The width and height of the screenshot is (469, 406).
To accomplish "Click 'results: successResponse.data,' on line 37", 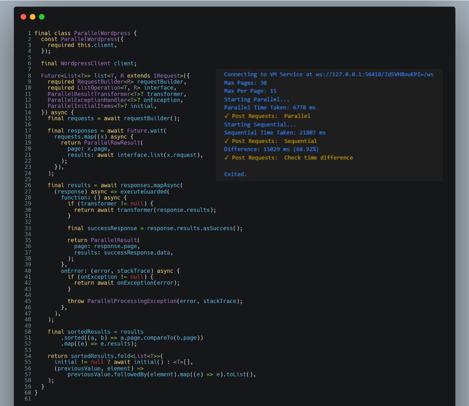I will tap(124, 252).
